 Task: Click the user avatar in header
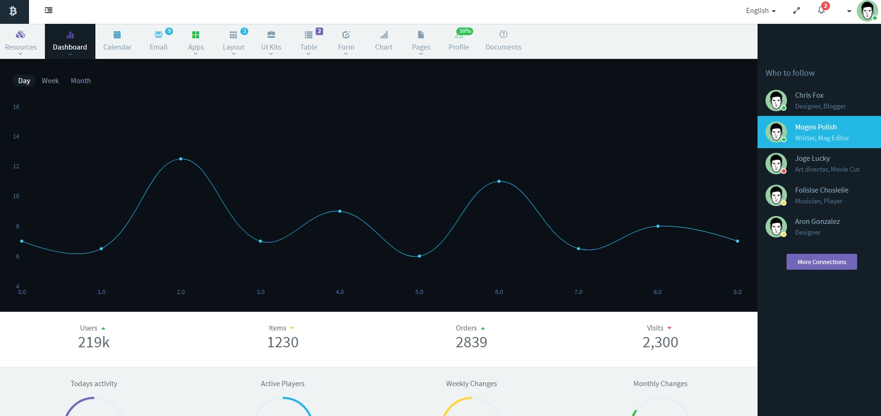867,11
